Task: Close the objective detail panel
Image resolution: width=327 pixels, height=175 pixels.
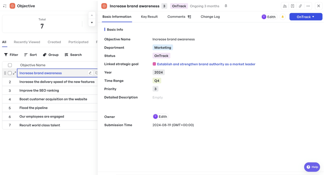Action: 319,6
